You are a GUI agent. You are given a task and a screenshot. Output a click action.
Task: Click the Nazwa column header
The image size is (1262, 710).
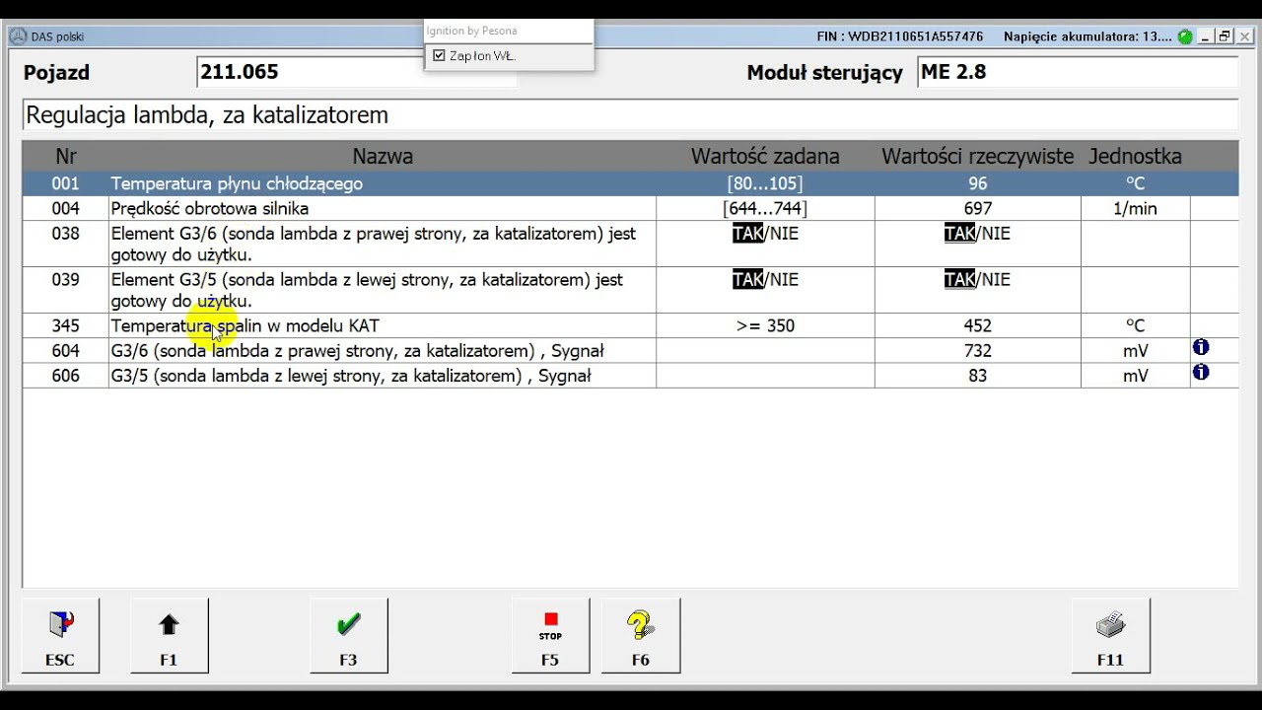click(383, 156)
